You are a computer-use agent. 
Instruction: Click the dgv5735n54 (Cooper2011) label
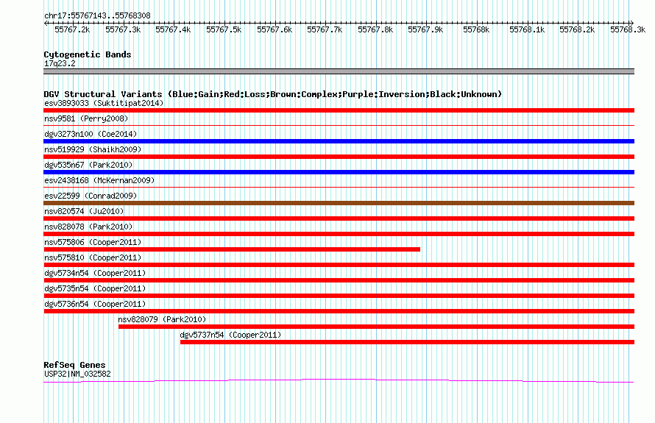point(95,288)
